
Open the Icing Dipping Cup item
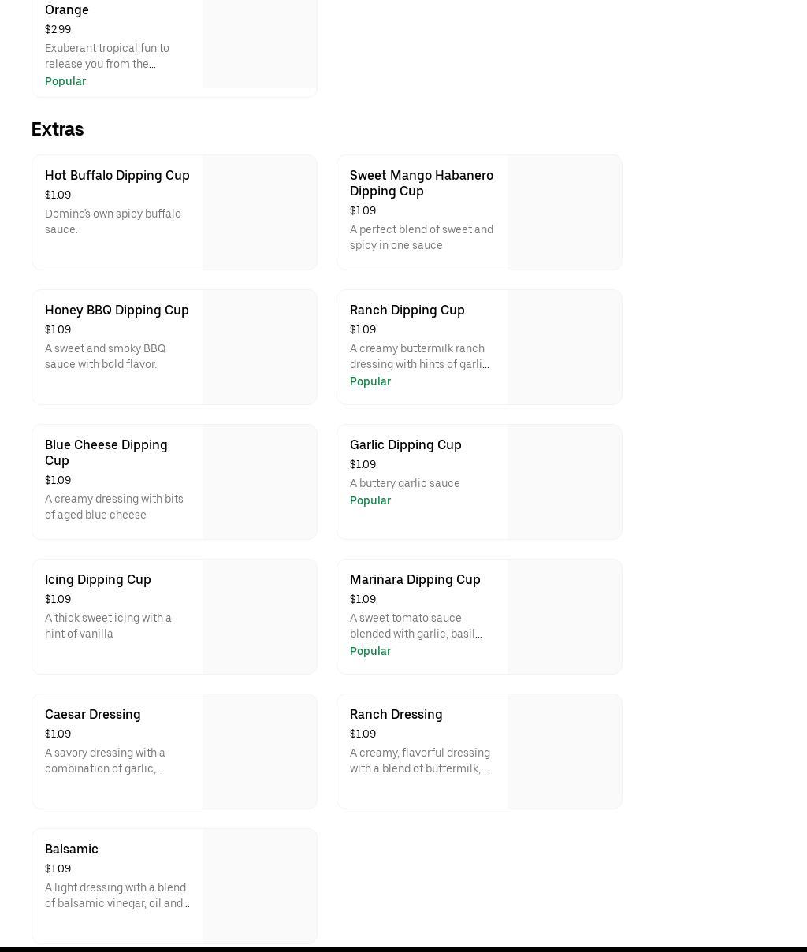[98, 579]
